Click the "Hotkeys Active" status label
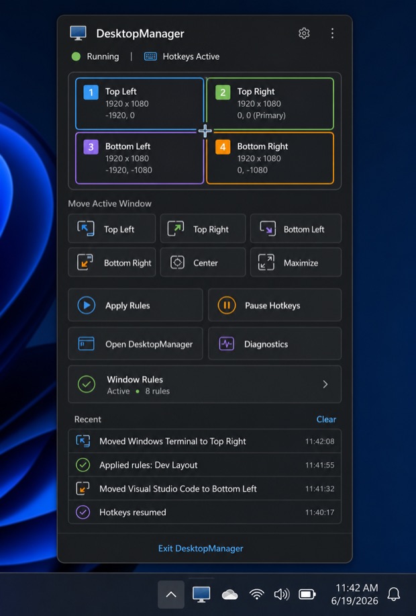Image resolution: width=416 pixels, height=616 pixels. point(191,56)
